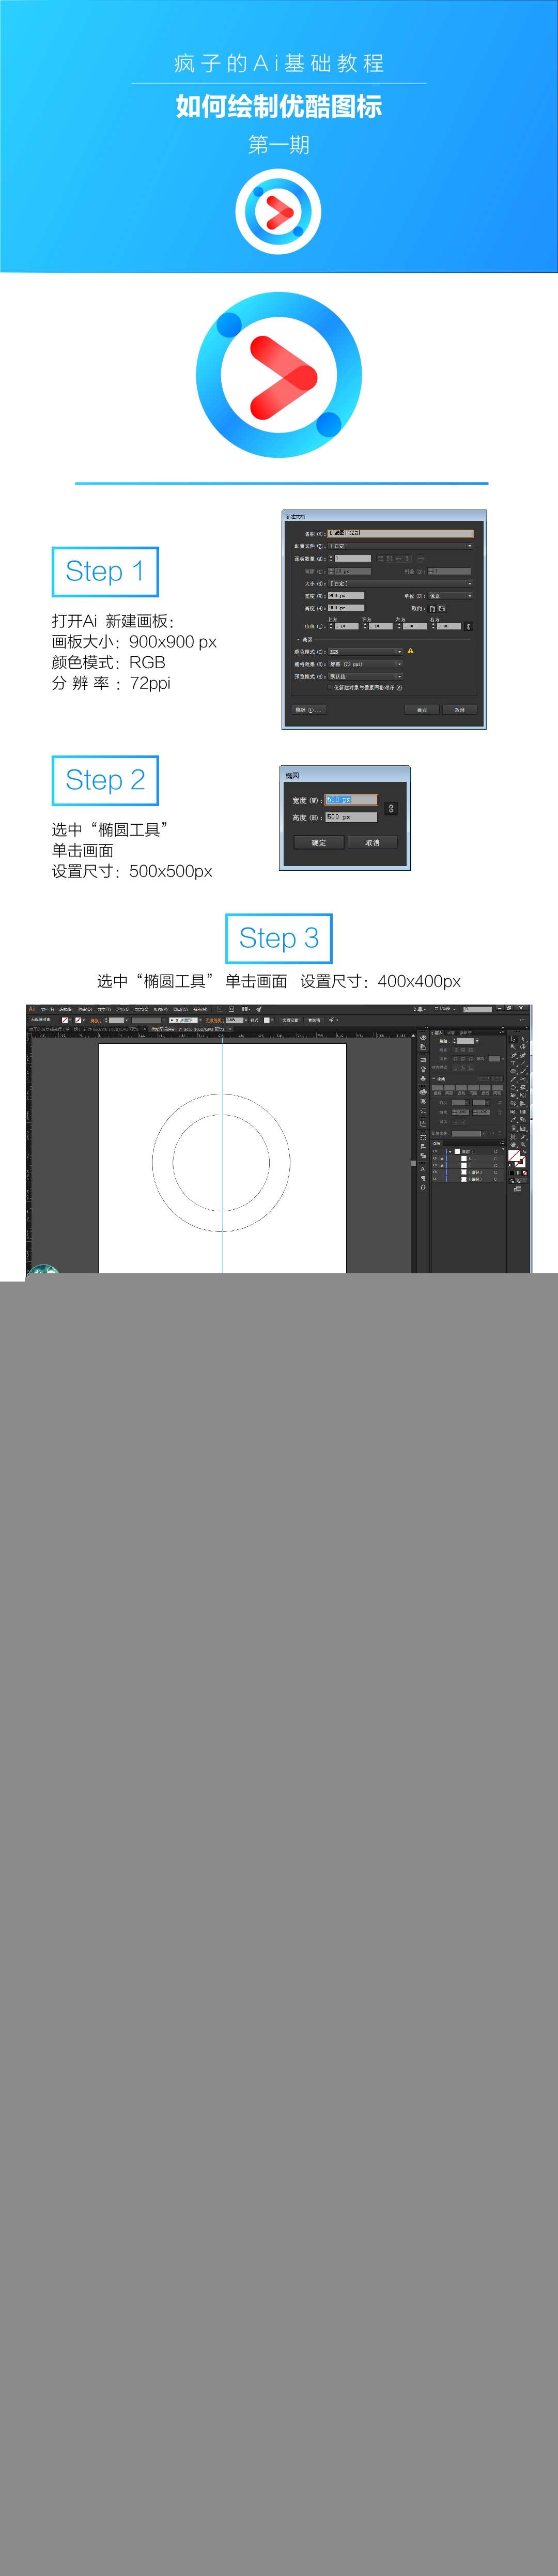This screenshot has width=558, height=2576.
Task: Click the color mode warning triangle icon
Action: pyautogui.click(x=410, y=651)
